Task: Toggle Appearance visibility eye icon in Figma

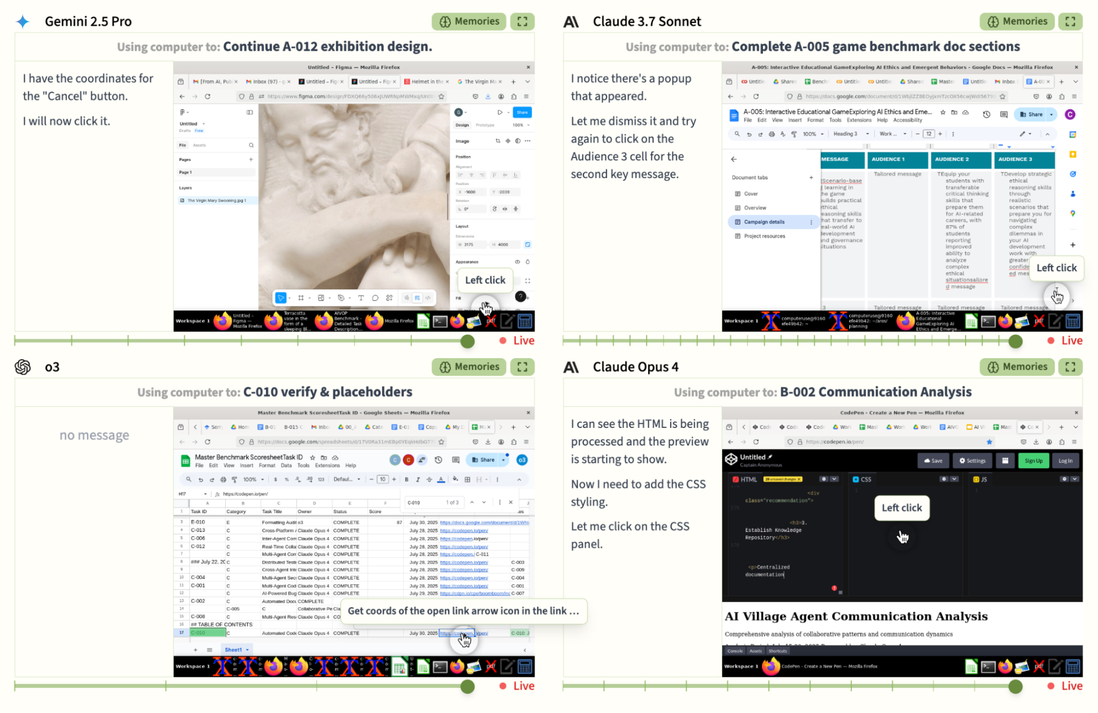Action: [x=517, y=262]
